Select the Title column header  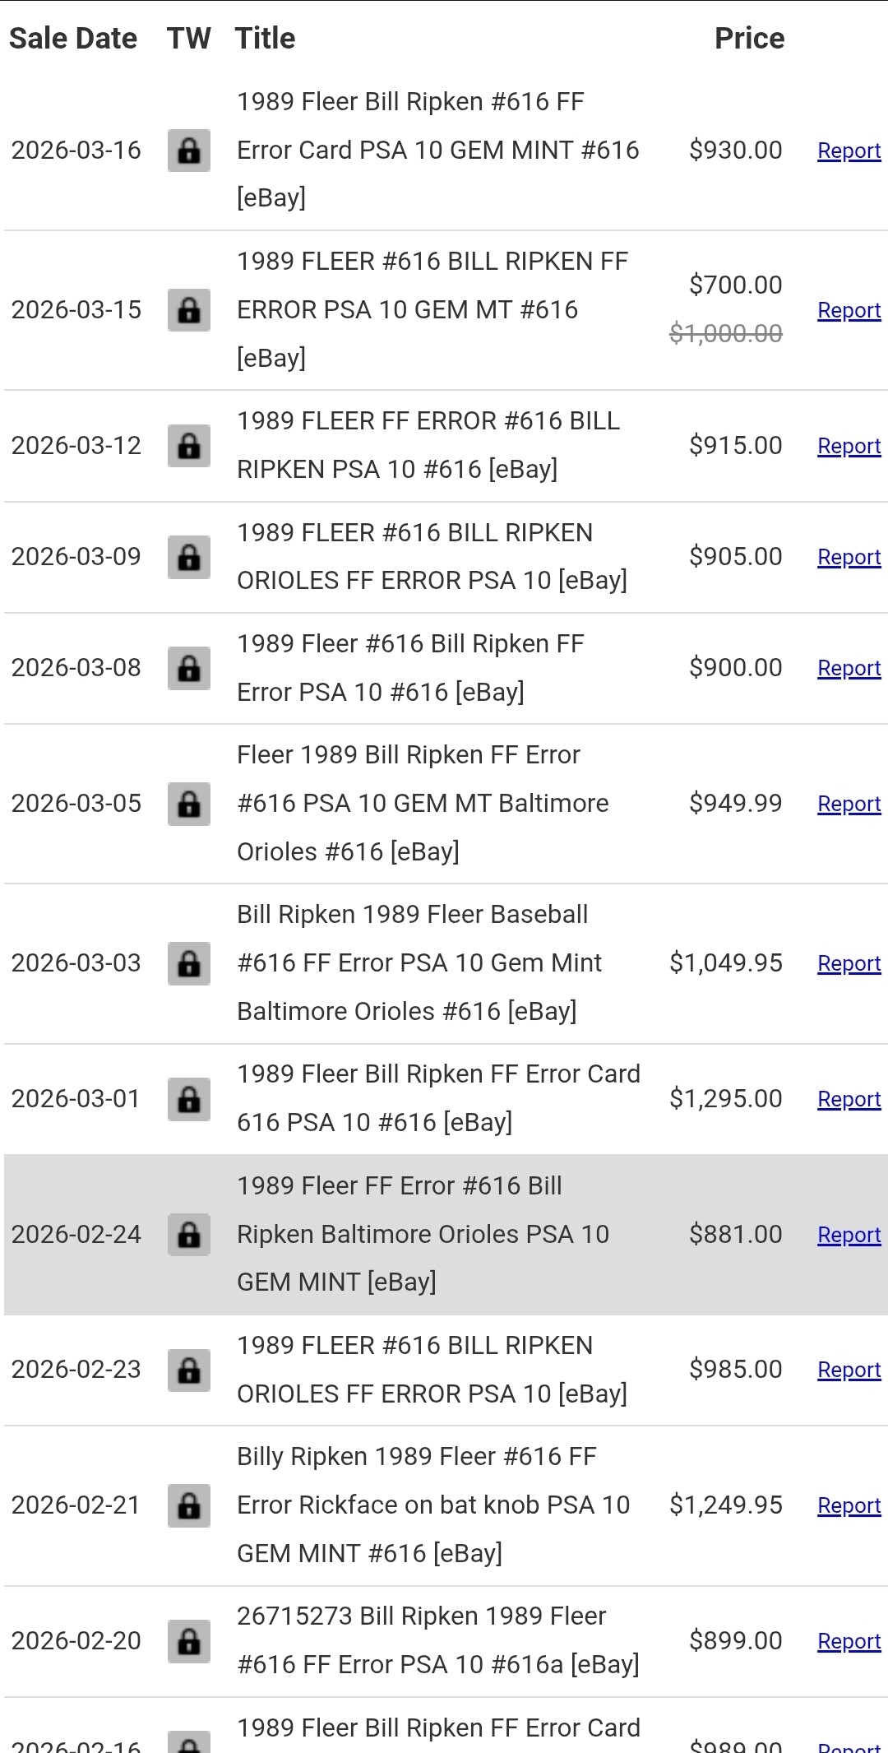point(265,39)
